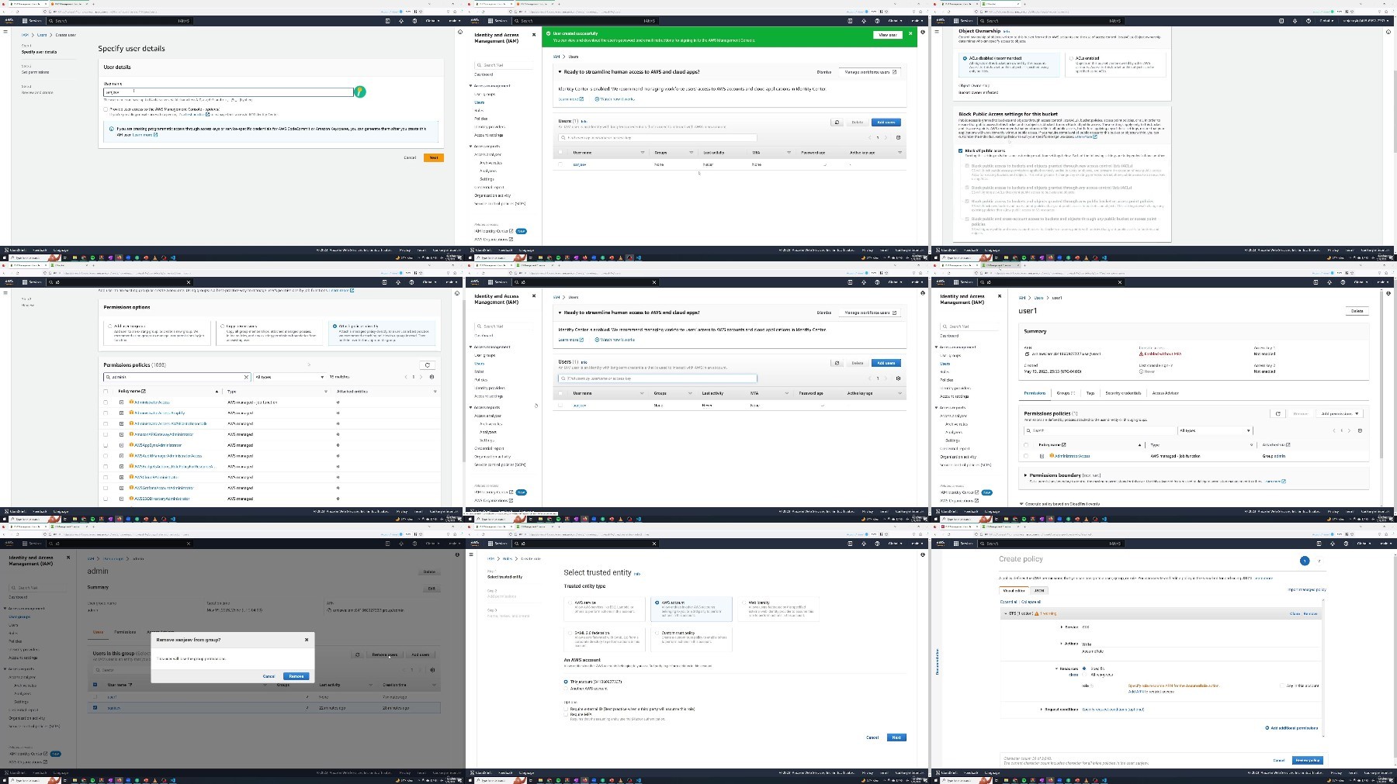The image size is (1397, 784).
Task: Clear the admin text in policy search box
Action: (247, 377)
